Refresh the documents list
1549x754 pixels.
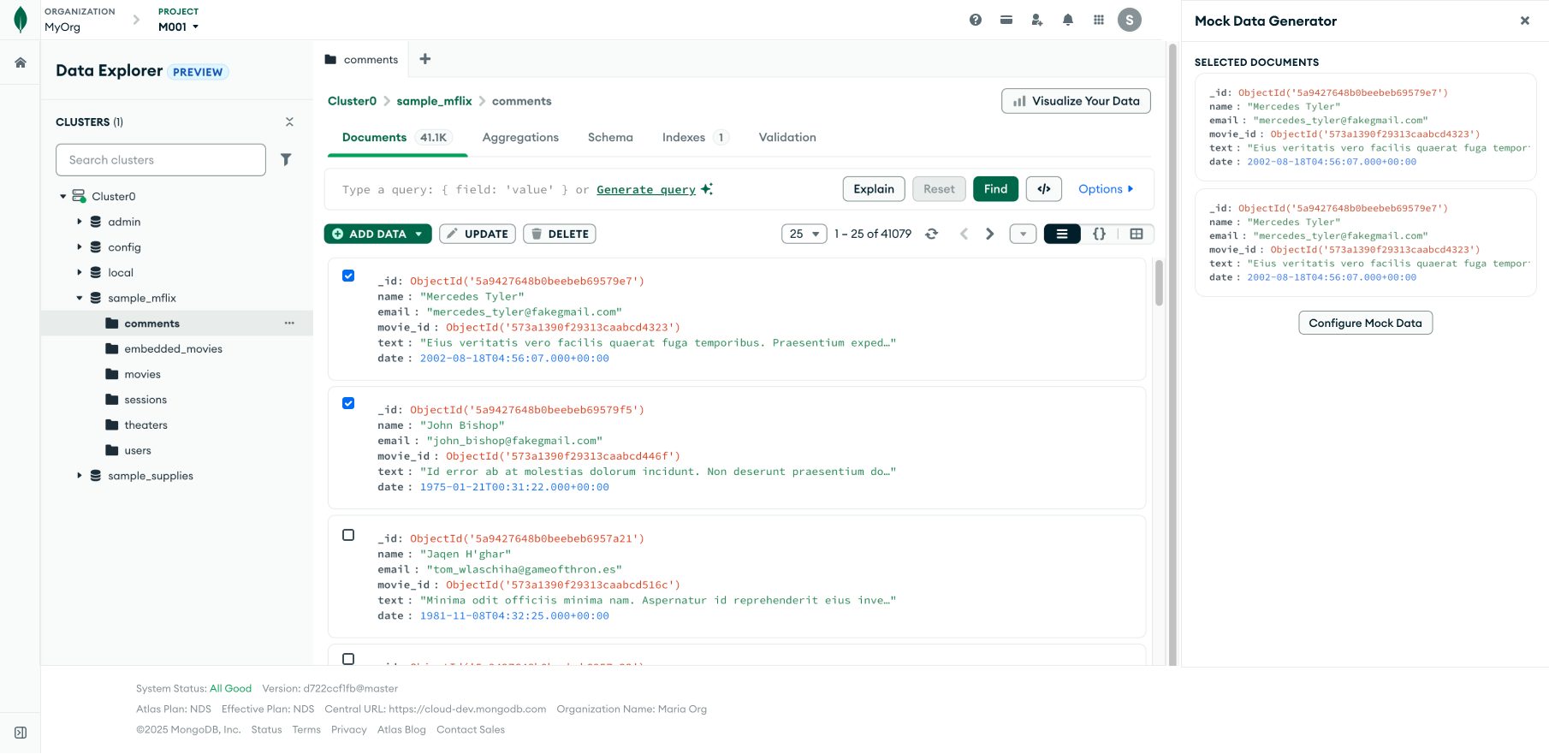pos(932,234)
